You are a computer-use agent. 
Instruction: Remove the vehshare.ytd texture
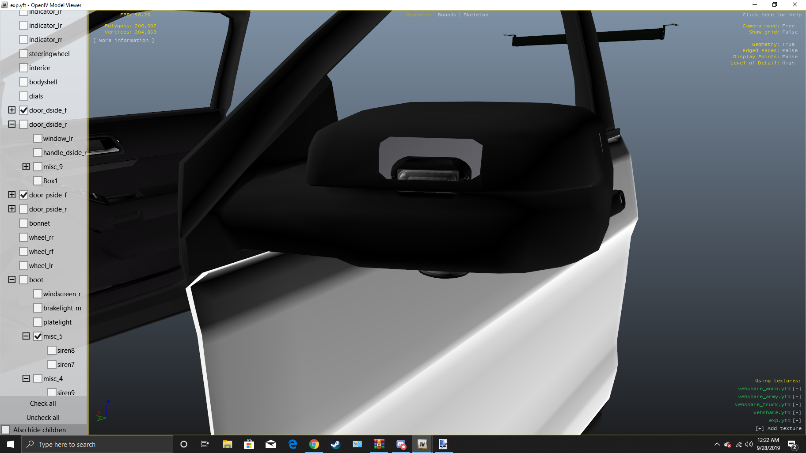[x=797, y=413]
